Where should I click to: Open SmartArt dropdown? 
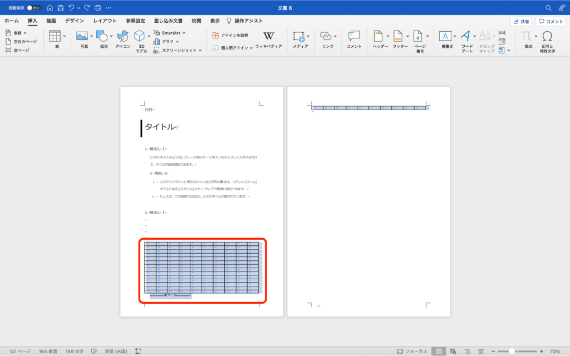pyautogui.click(x=184, y=33)
